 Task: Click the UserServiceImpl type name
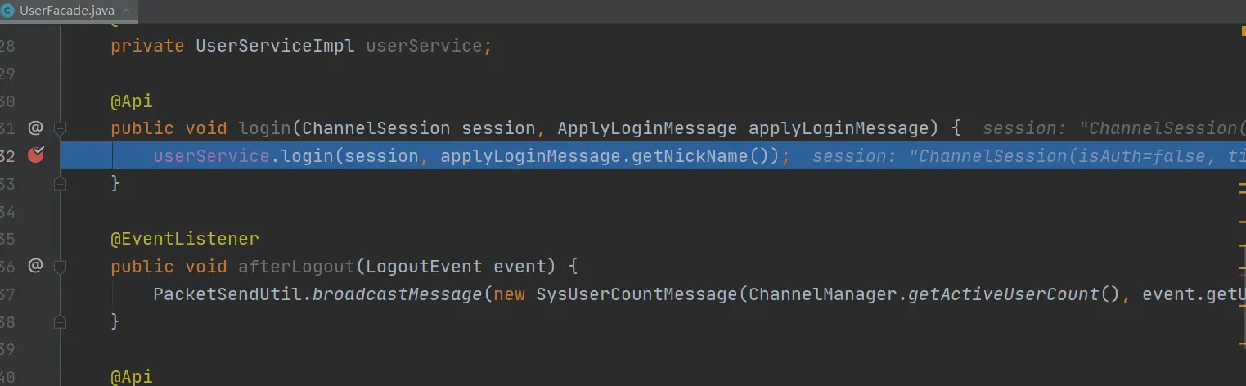(275, 46)
